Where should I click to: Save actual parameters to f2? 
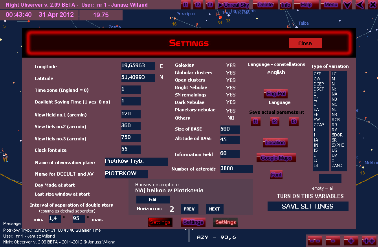click(275, 122)
